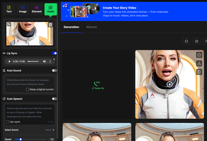Delete the uploaded 11s video clip
207x141 pixels.
click(50, 25)
